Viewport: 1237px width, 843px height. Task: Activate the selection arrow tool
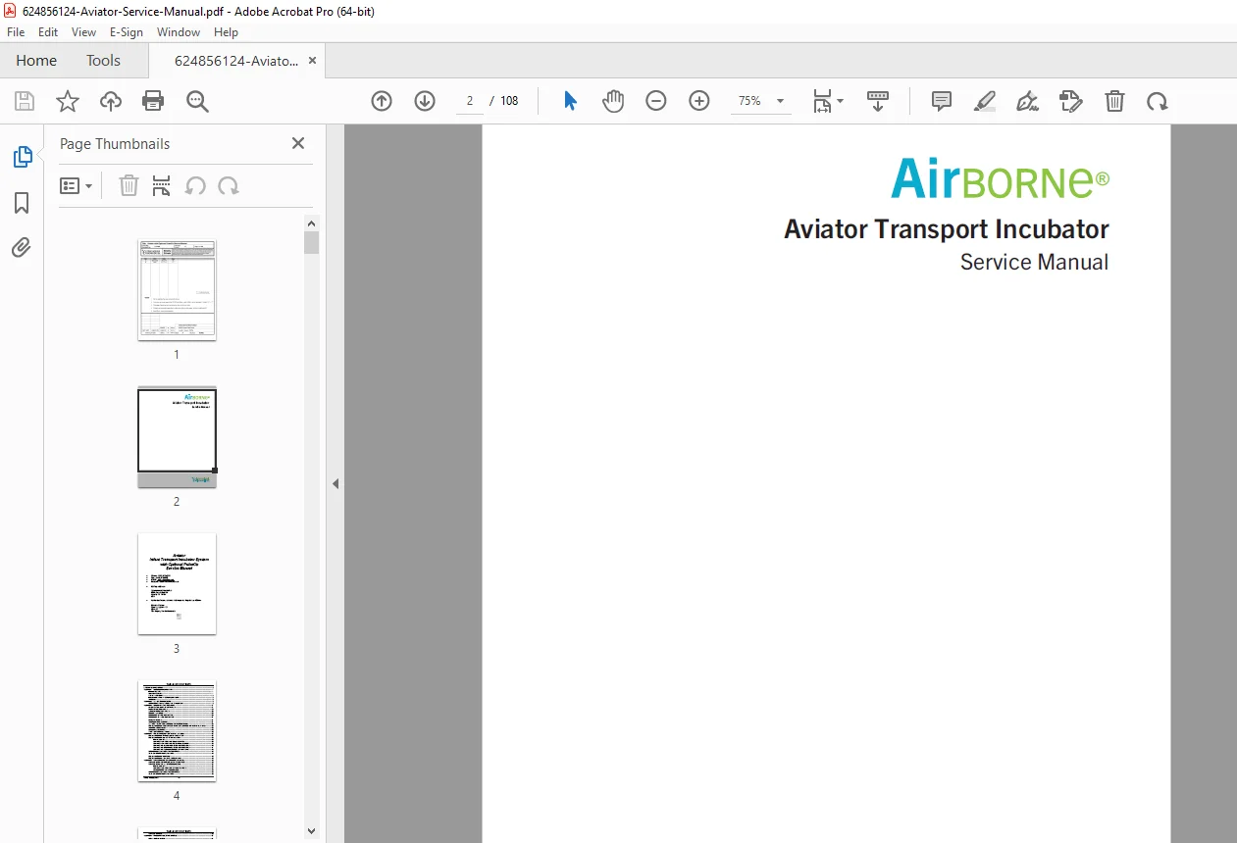click(x=570, y=101)
